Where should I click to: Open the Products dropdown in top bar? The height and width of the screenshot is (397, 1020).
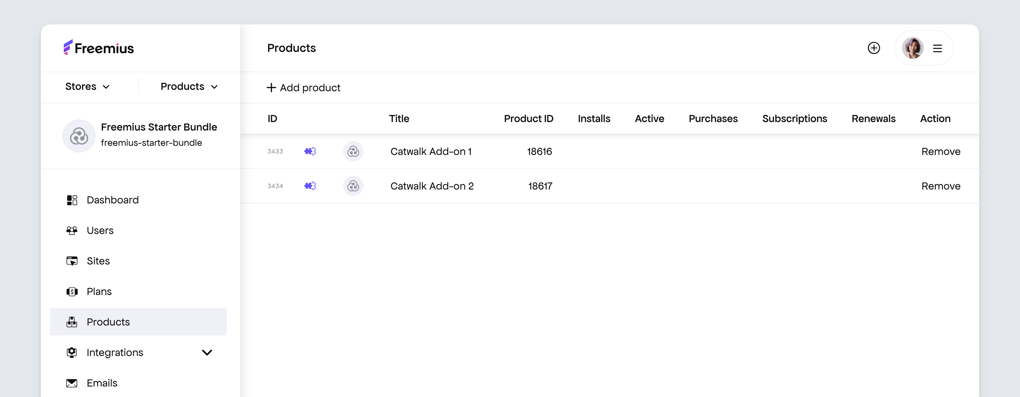pyautogui.click(x=189, y=87)
